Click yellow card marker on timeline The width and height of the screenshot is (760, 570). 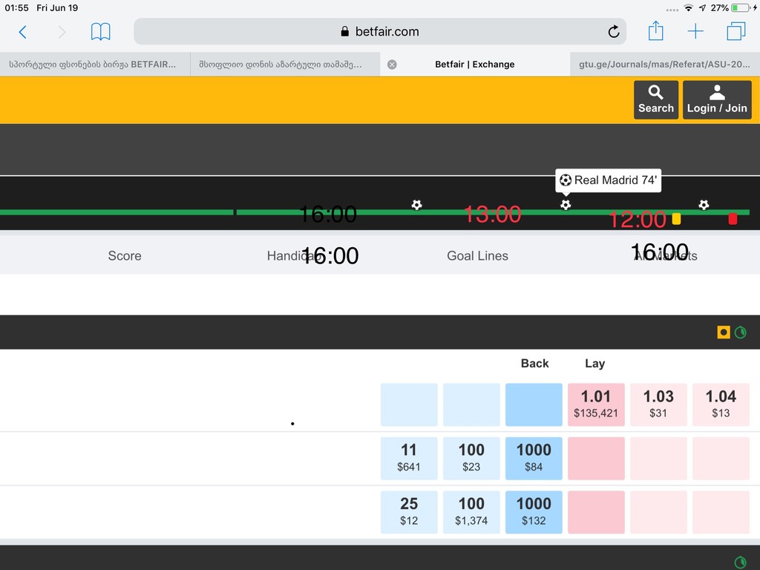(676, 219)
